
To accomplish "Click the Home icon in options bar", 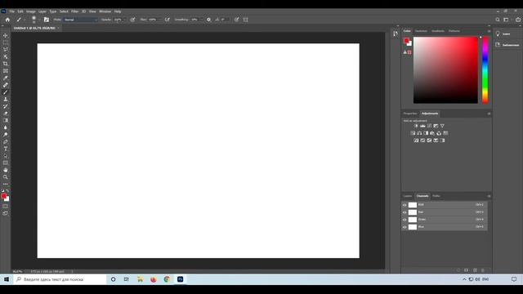I will coord(7,20).
